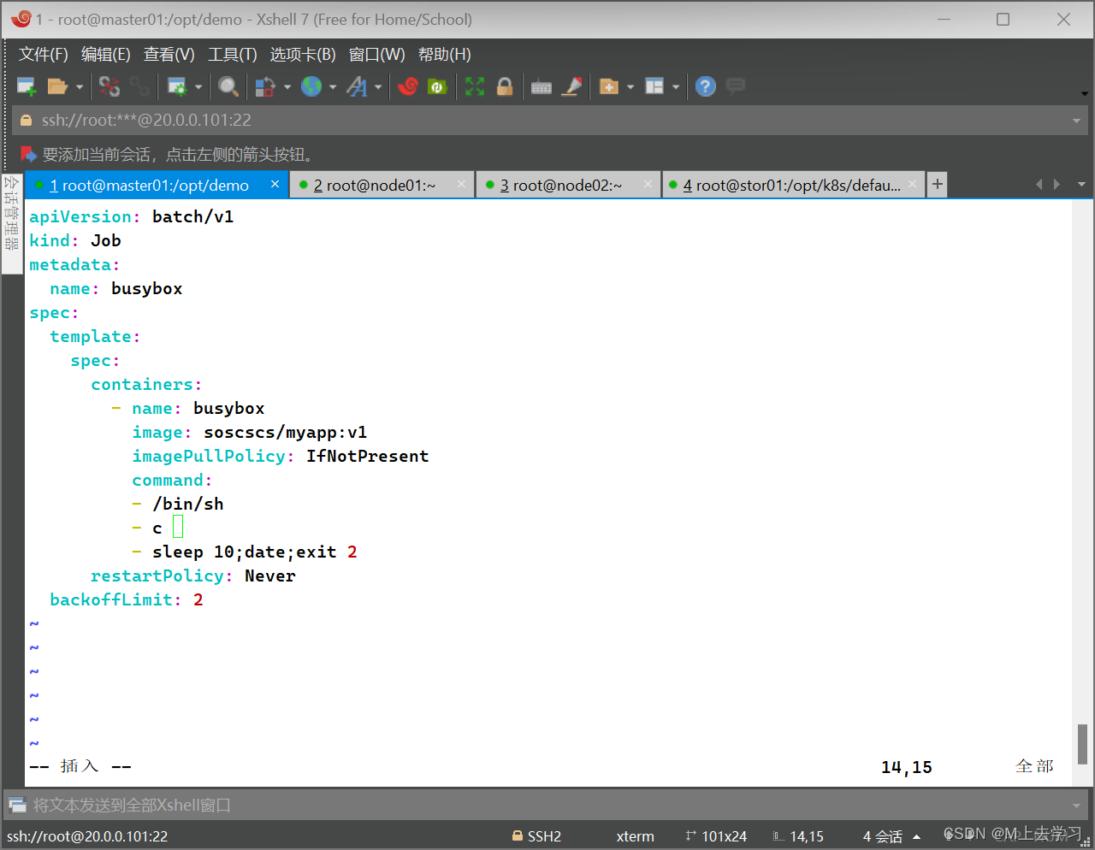Viewport: 1095px width, 850px height.
Task: Click the 101x24 terminal size status entry
Action: coord(716,836)
